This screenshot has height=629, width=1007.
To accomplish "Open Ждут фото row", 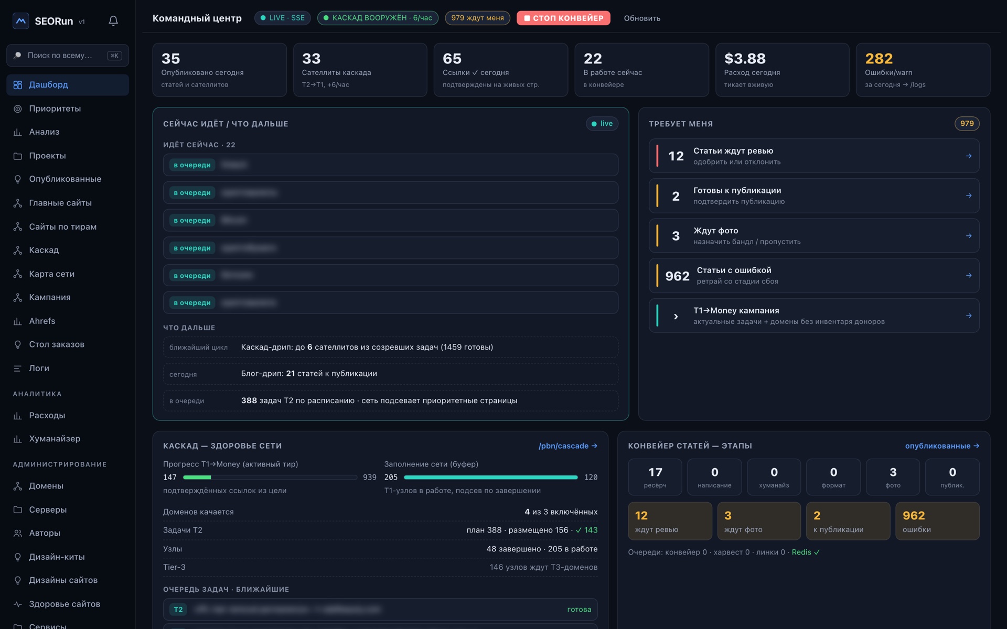I will pyautogui.click(x=814, y=235).
